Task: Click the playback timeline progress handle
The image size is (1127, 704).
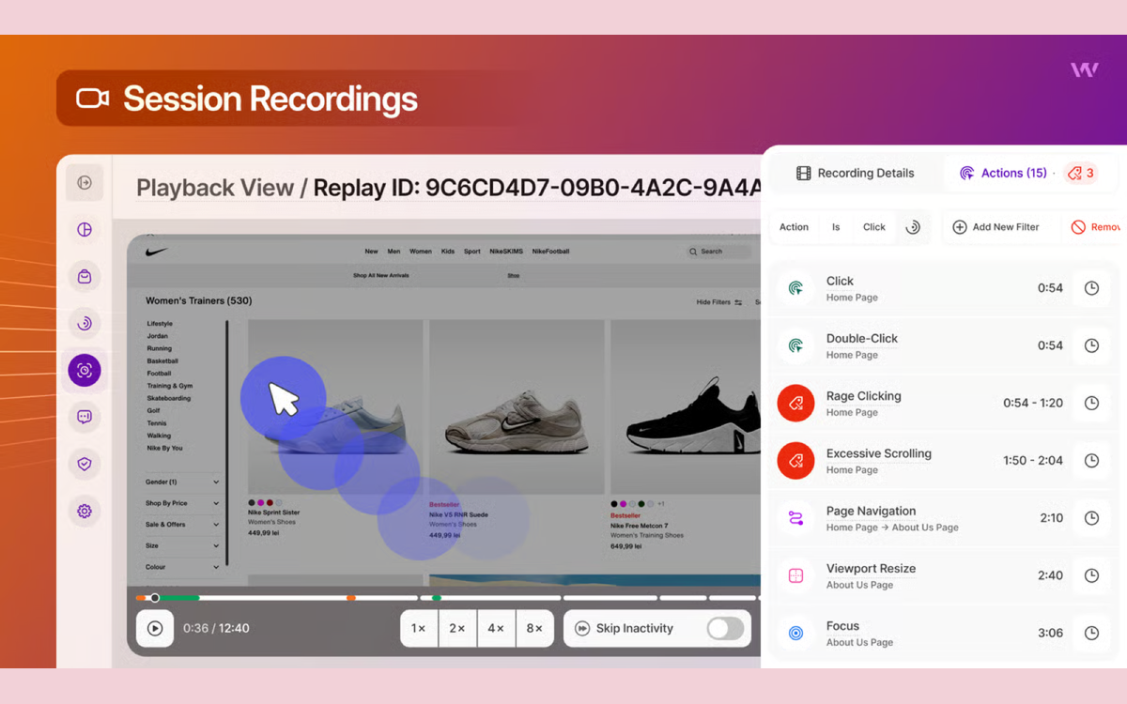Action: point(155,598)
